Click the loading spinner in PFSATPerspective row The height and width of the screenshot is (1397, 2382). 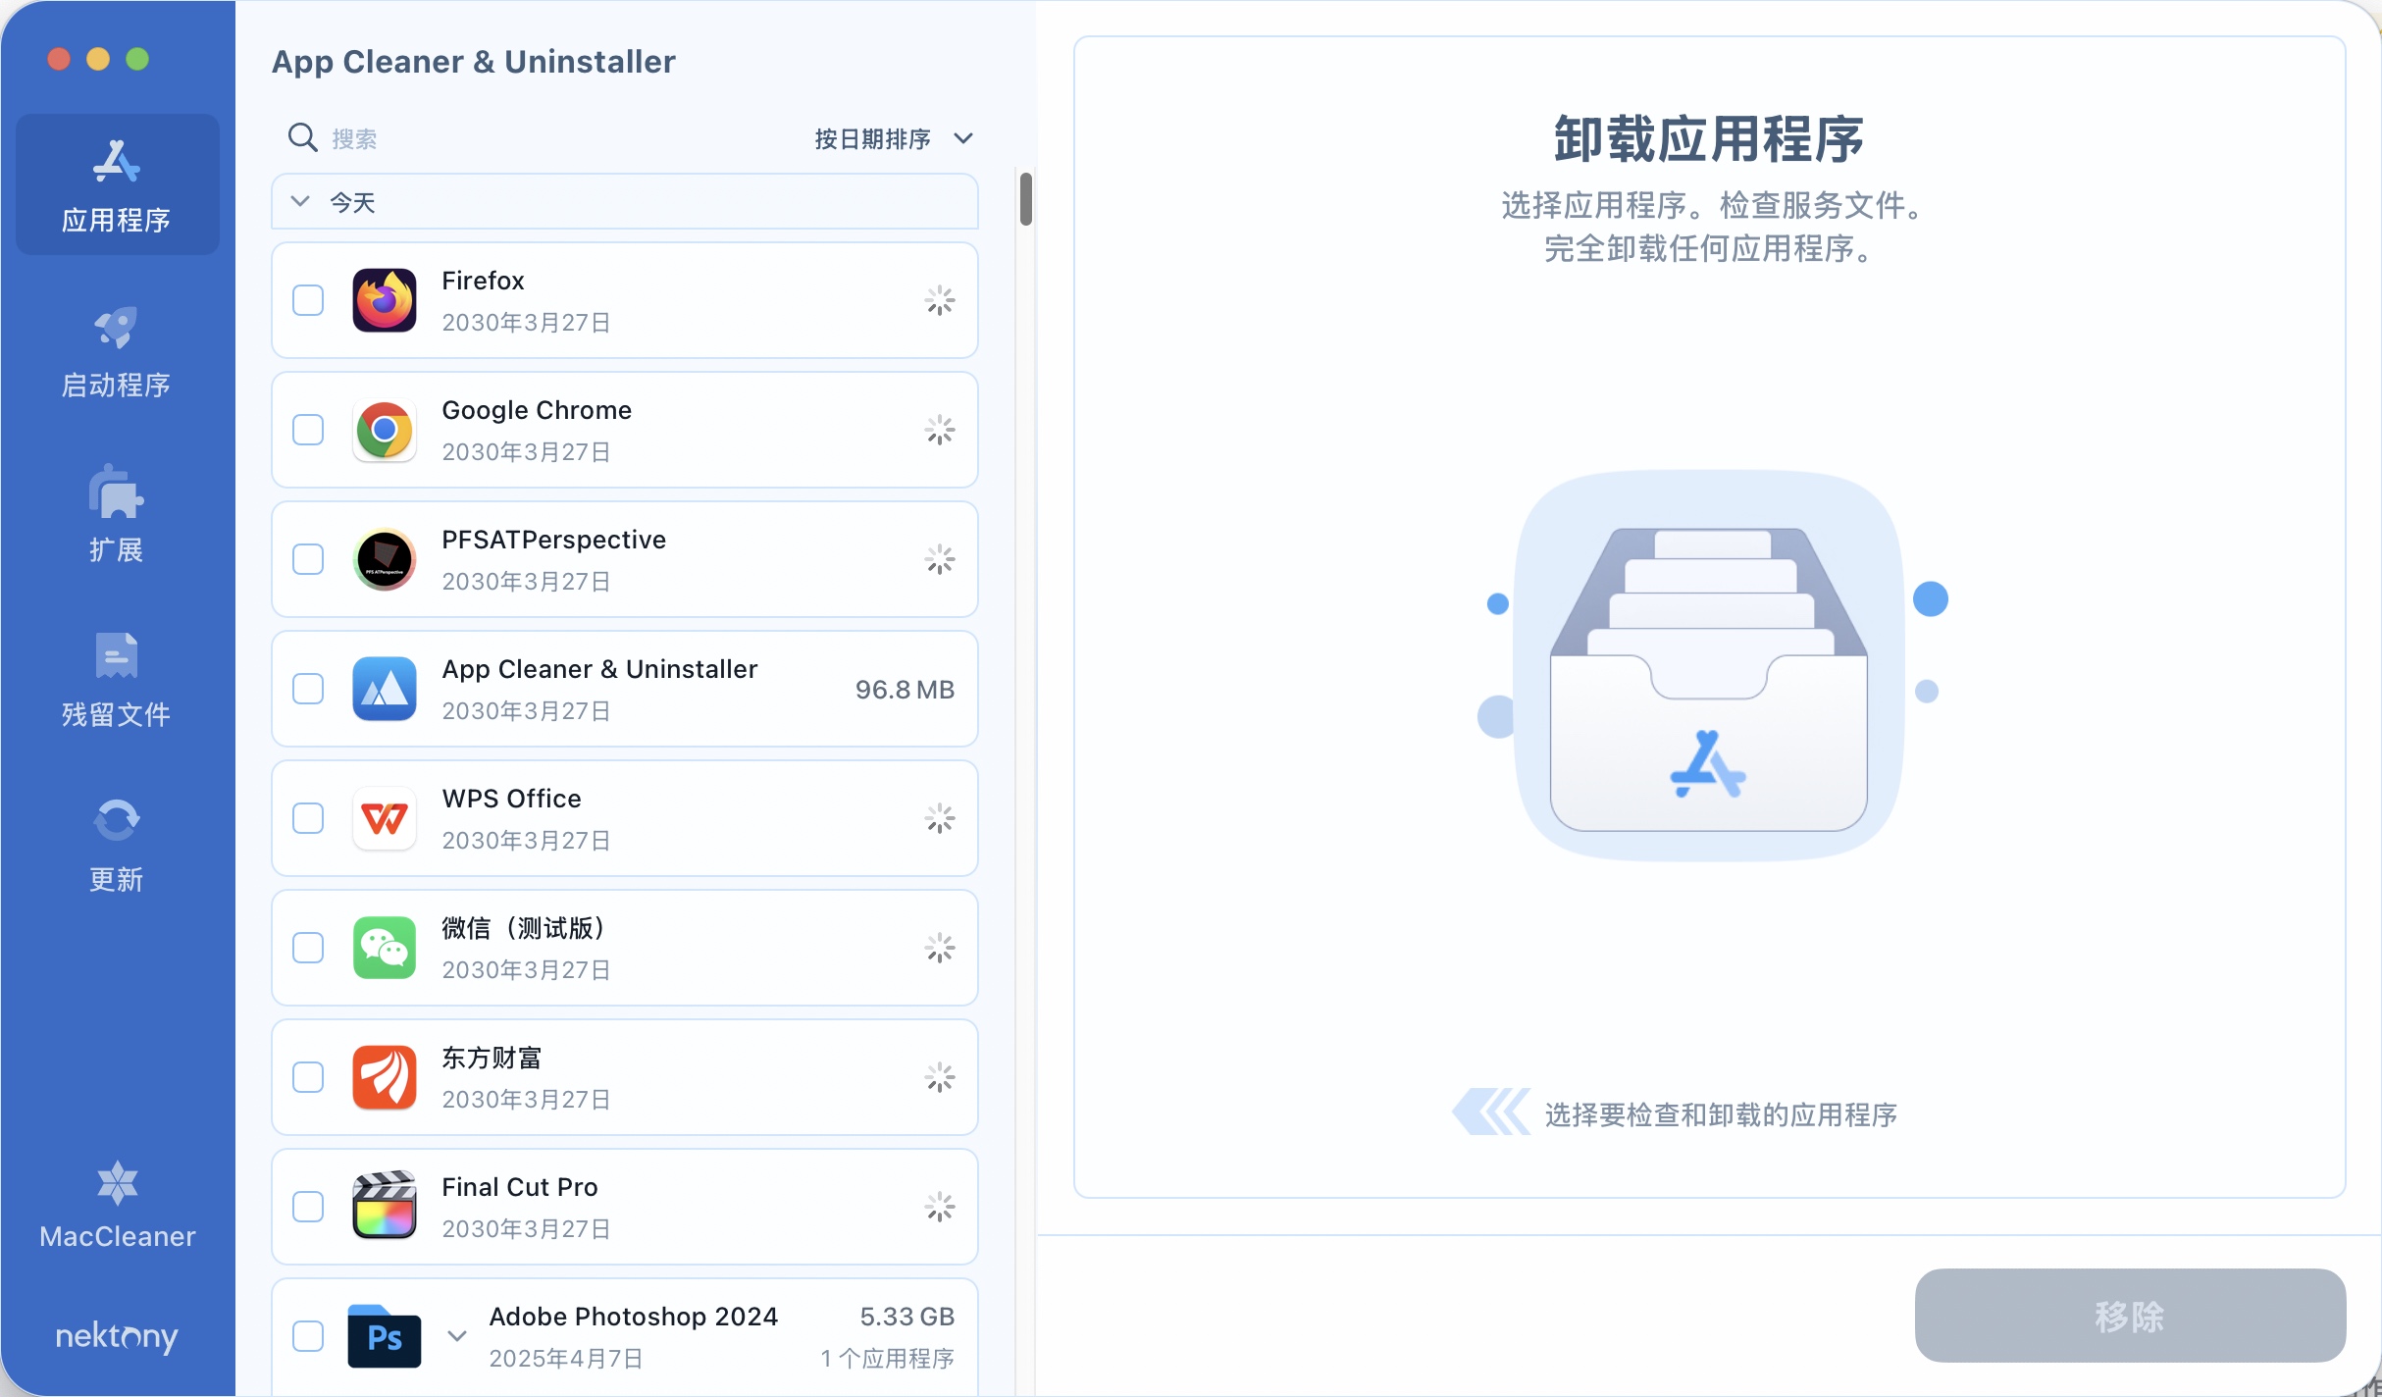tap(940, 559)
